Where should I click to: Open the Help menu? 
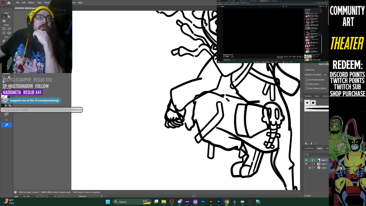(80, 3)
